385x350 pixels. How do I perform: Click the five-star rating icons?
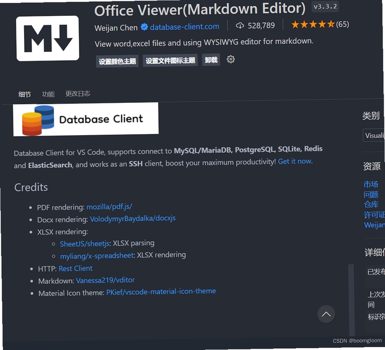(313, 25)
